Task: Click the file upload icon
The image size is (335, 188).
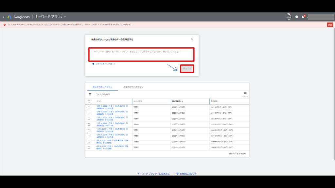Action: coord(93,64)
